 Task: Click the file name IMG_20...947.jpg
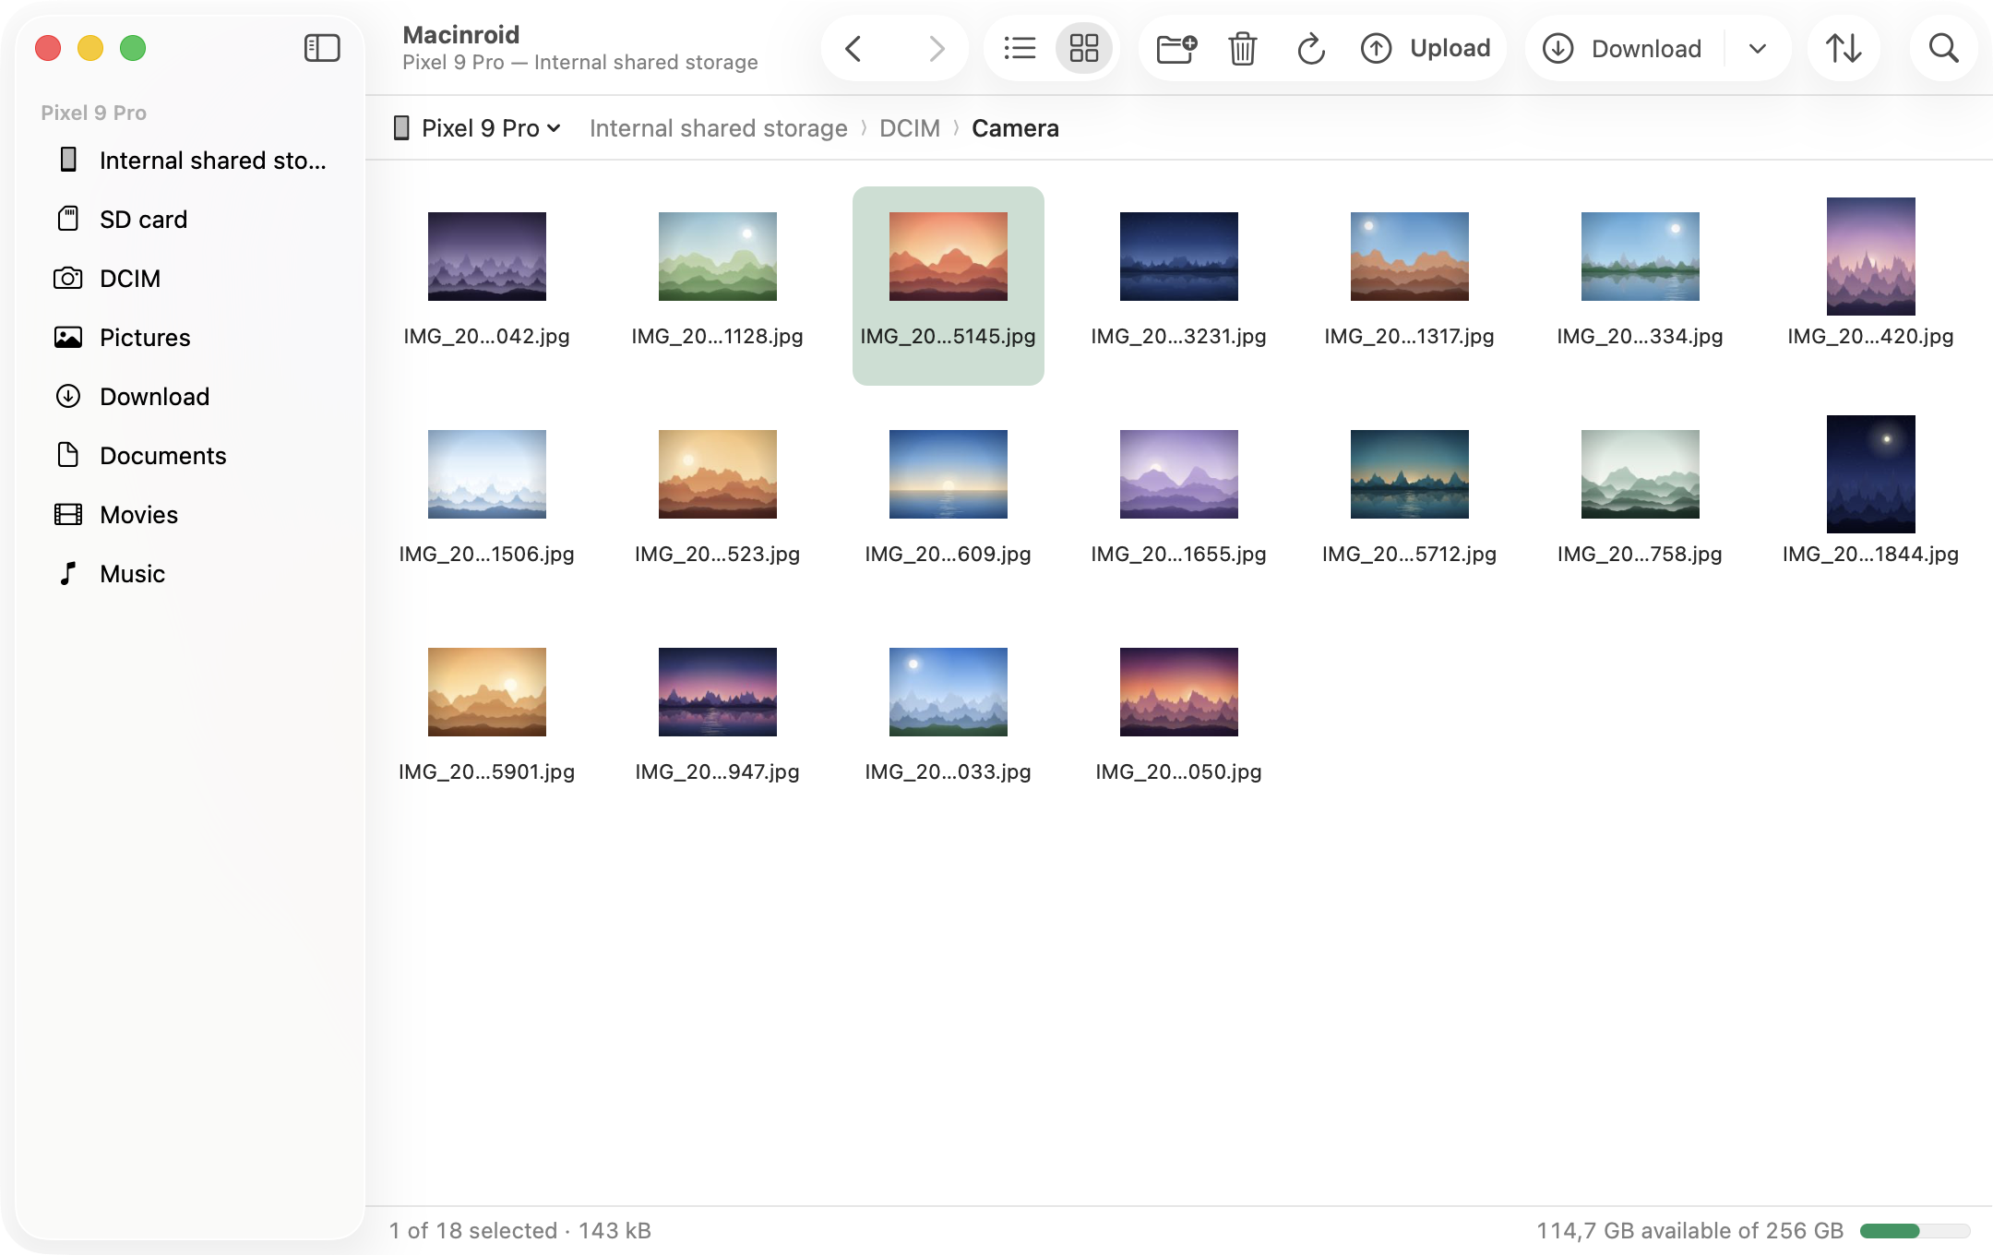click(x=718, y=771)
